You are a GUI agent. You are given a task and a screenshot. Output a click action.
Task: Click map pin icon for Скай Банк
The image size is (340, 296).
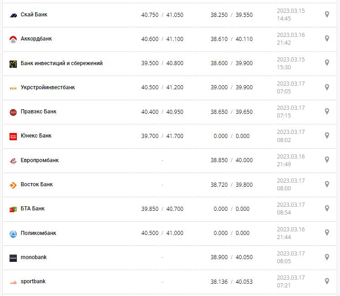(327, 15)
